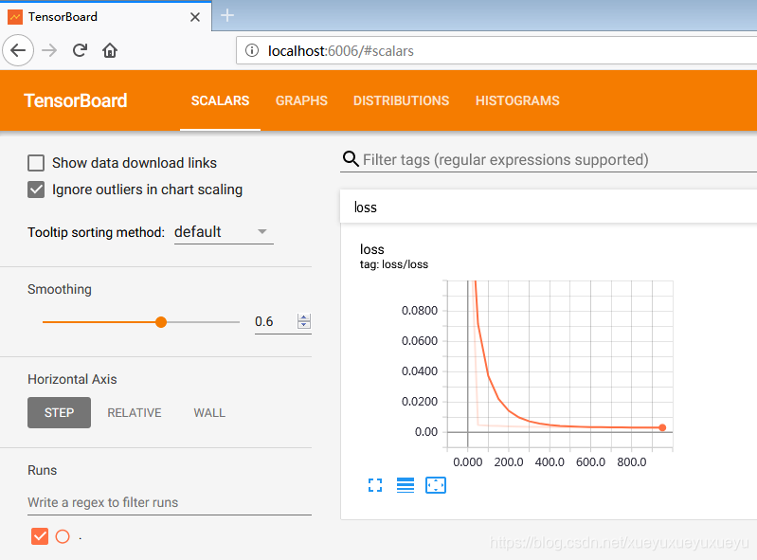Viewport: 757px width, 560px height.
Task: Click the Smoothing section label
Action: click(x=60, y=289)
